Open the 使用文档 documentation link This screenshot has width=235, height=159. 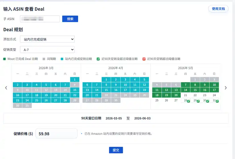click(218, 9)
